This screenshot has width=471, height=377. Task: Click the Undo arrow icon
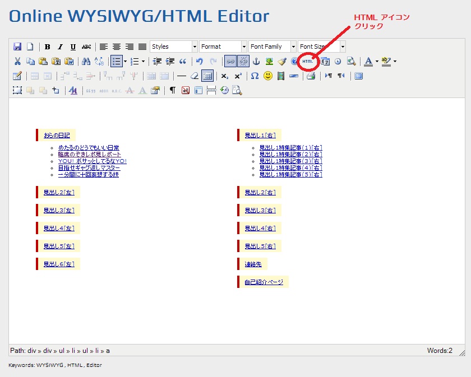click(x=200, y=61)
